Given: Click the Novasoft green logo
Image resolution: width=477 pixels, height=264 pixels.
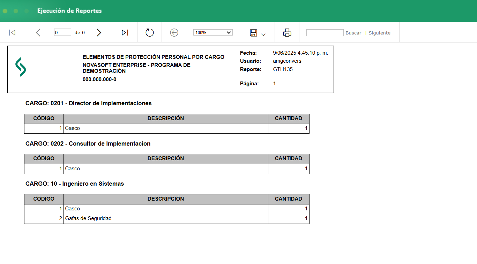Looking at the screenshot, I should click(21, 67).
